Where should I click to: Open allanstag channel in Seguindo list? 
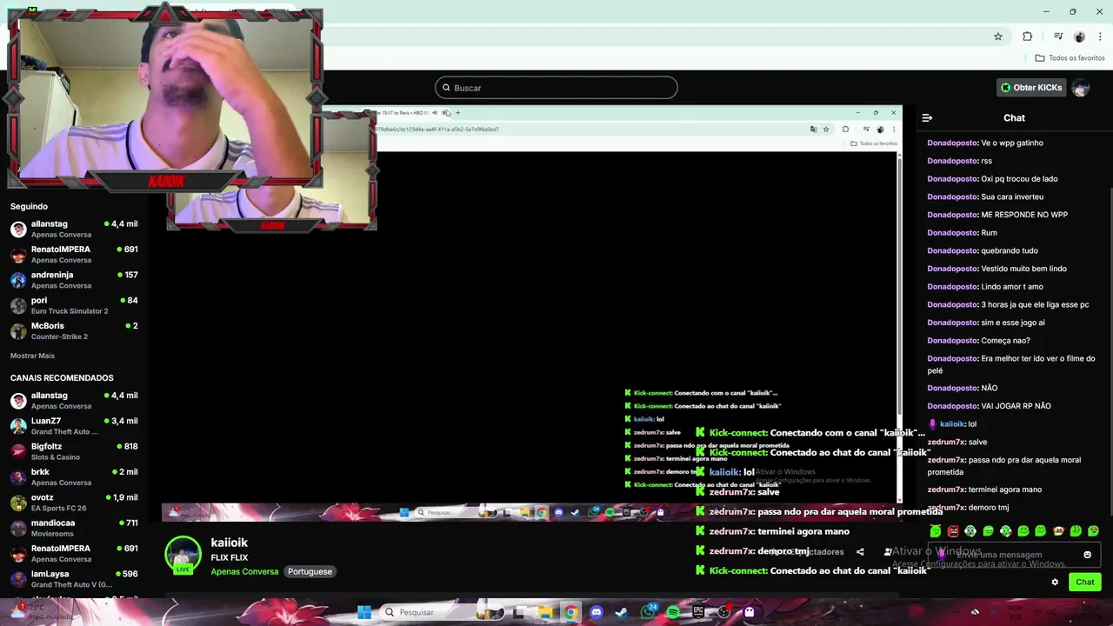pos(75,229)
